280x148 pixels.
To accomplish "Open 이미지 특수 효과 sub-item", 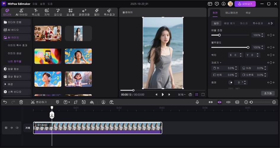I will pos(17,45).
